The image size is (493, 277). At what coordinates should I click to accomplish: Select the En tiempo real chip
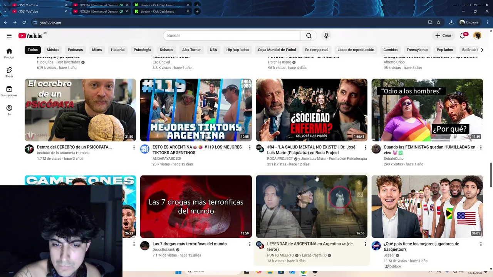point(317,50)
